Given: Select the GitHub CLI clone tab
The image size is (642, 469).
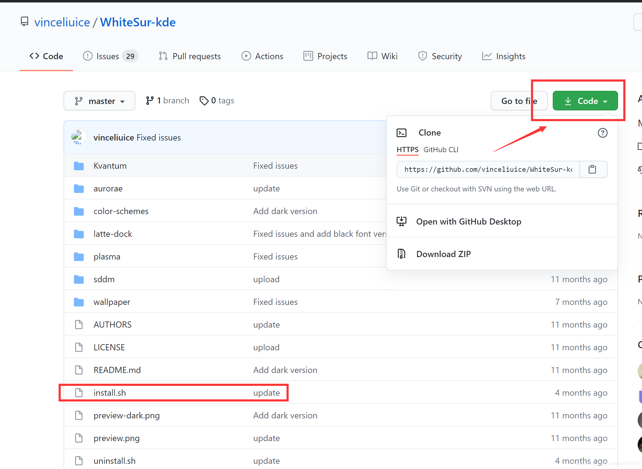Looking at the screenshot, I should [x=441, y=150].
